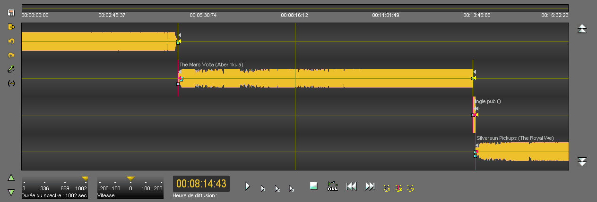The image size is (597, 202).
Task: Start playback with the main play button
Action: click(247, 186)
